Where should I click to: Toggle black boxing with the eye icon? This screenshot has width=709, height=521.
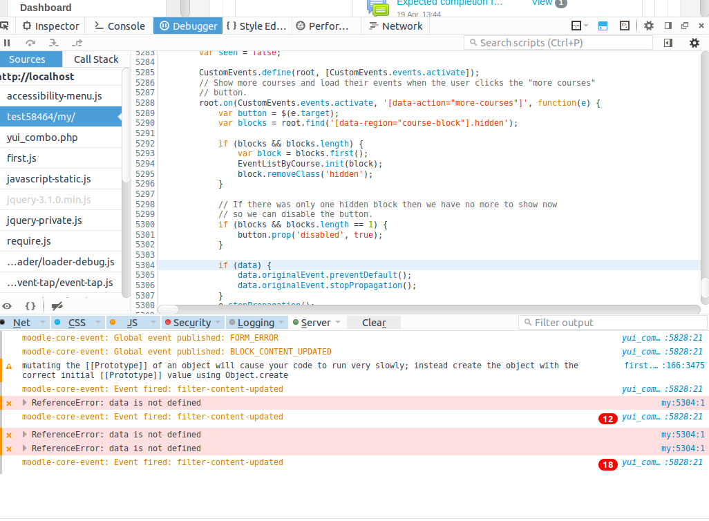tap(7, 306)
